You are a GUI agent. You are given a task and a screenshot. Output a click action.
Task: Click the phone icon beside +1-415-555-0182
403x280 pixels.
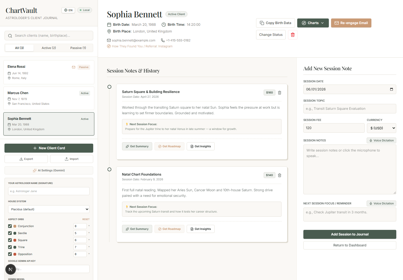click(x=163, y=40)
